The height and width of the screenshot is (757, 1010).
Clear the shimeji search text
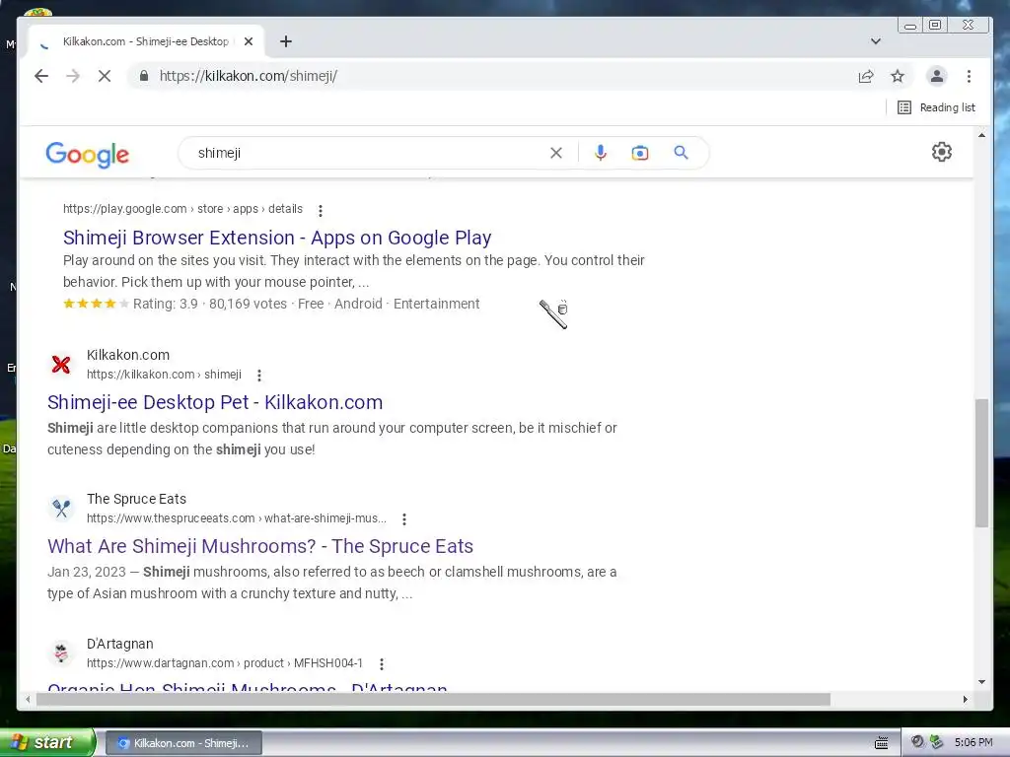pos(556,153)
